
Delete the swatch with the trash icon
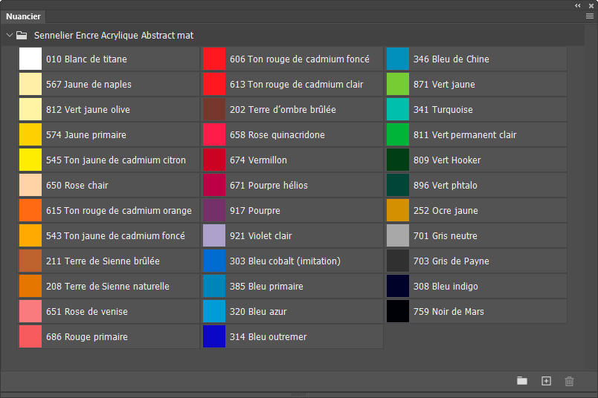569,381
